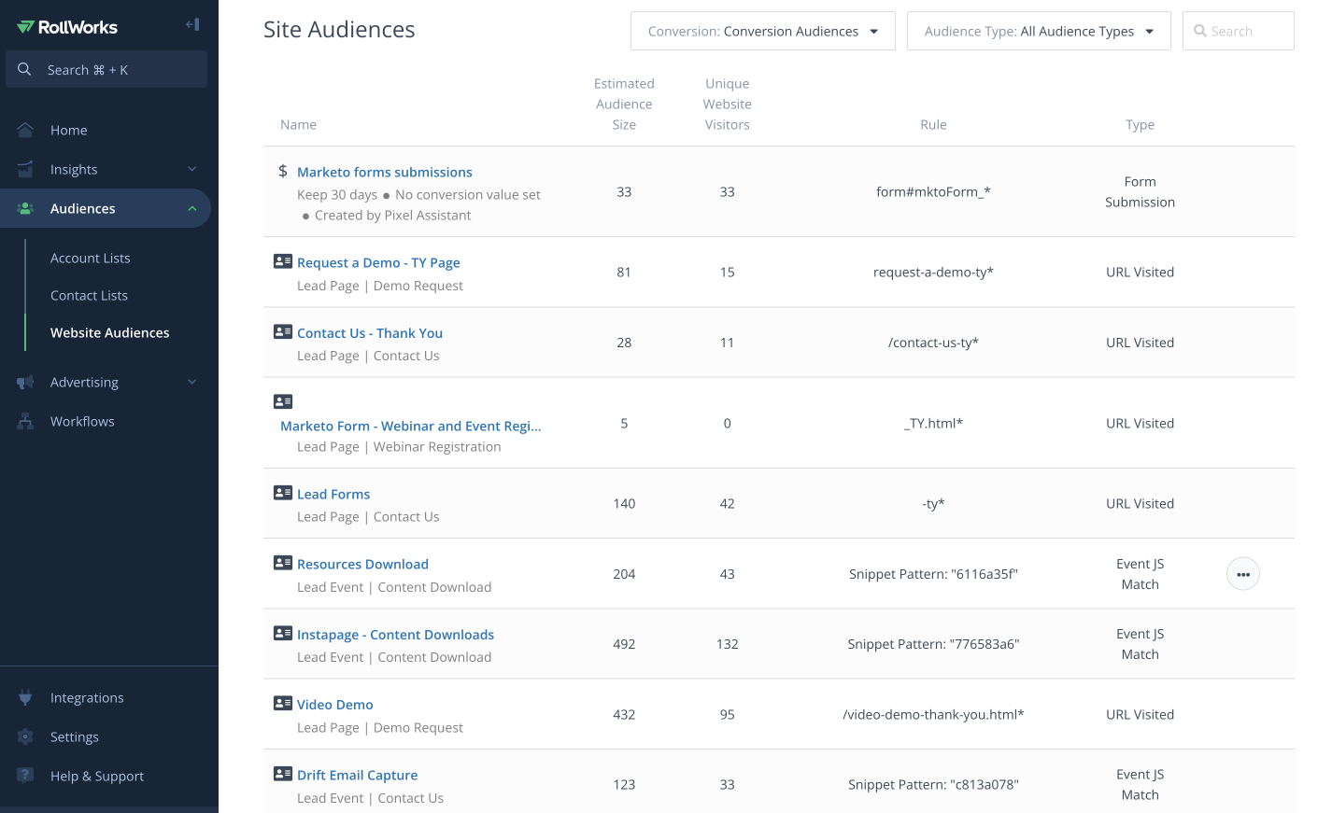Click the card icon beside Instapage - Content Downloads
The width and height of the screenshot is (1332, 813).
(x=283, y=633)
